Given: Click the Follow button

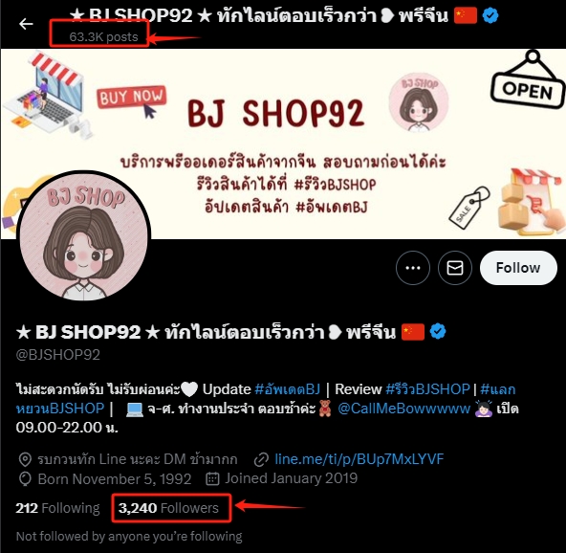Looking at the screenshot, I should coord(518,268).
